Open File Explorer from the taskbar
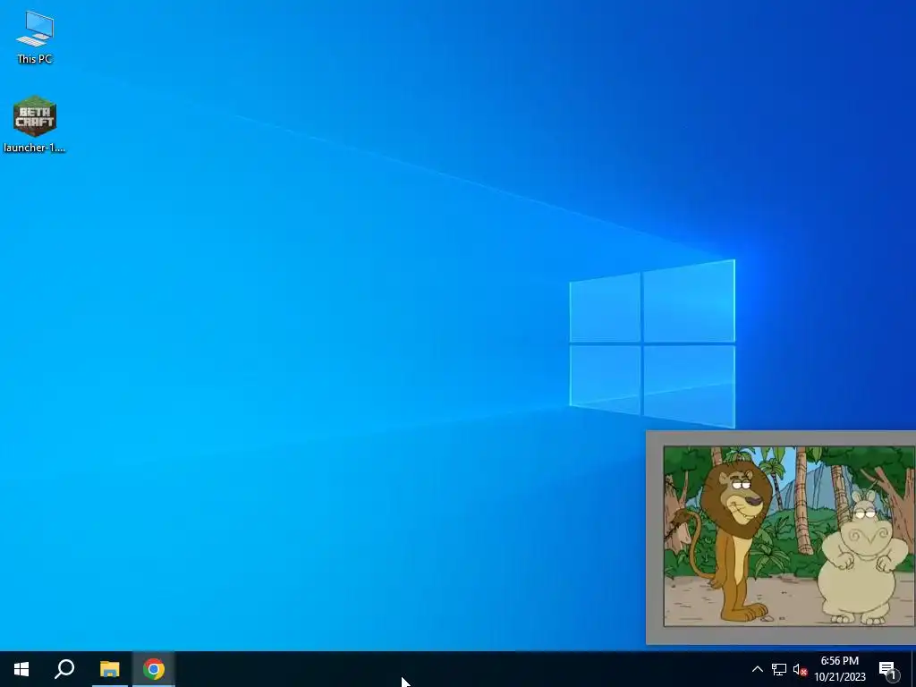Screen dimensions: 916x687 (x=109, y=669)
